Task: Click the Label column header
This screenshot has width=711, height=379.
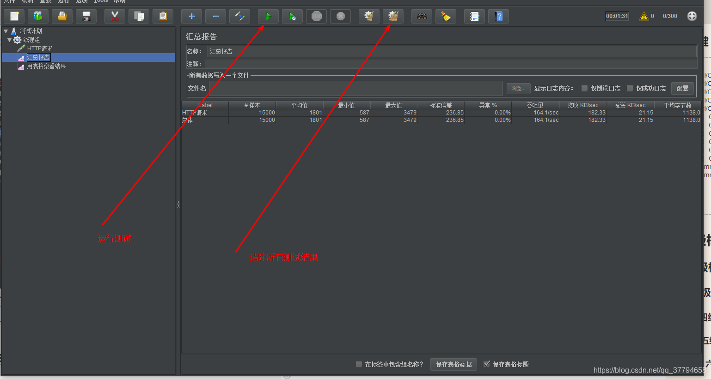Action: 205,105
